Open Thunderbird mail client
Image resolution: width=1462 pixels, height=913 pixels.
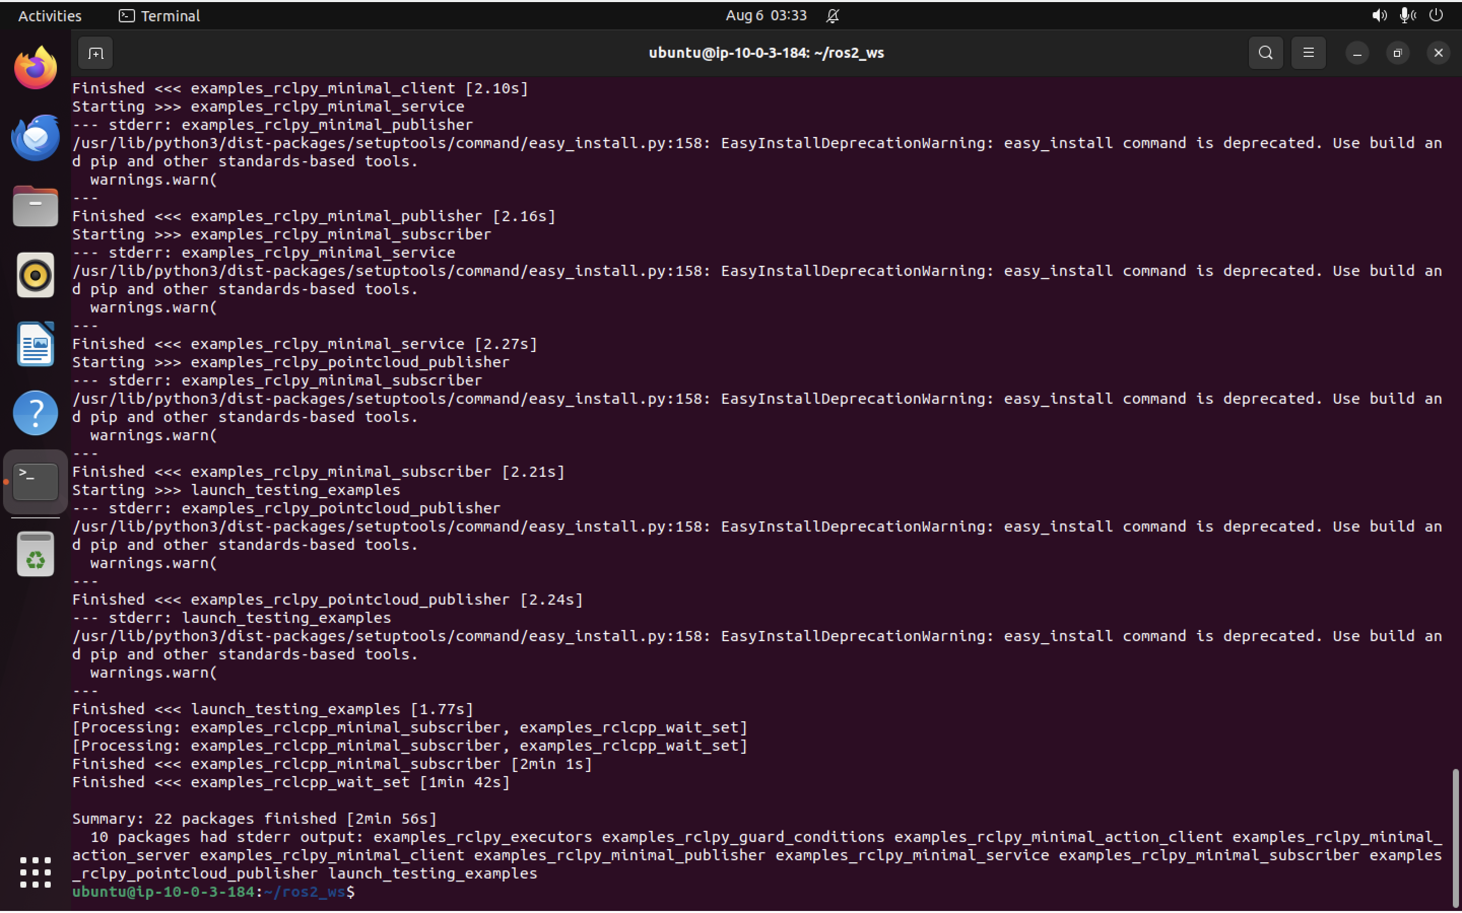[35, 137]
